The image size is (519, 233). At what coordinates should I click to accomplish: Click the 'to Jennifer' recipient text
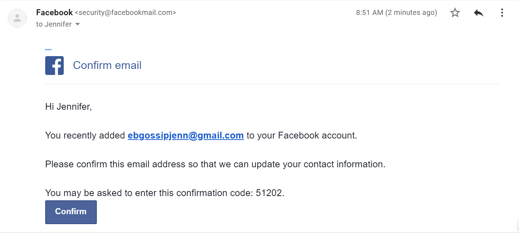tap(54, 24)
